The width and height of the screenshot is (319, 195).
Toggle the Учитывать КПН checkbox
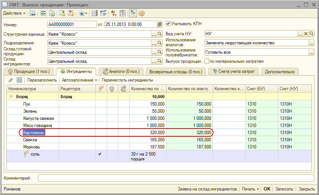pyautogui.click(x=168, y=24)
